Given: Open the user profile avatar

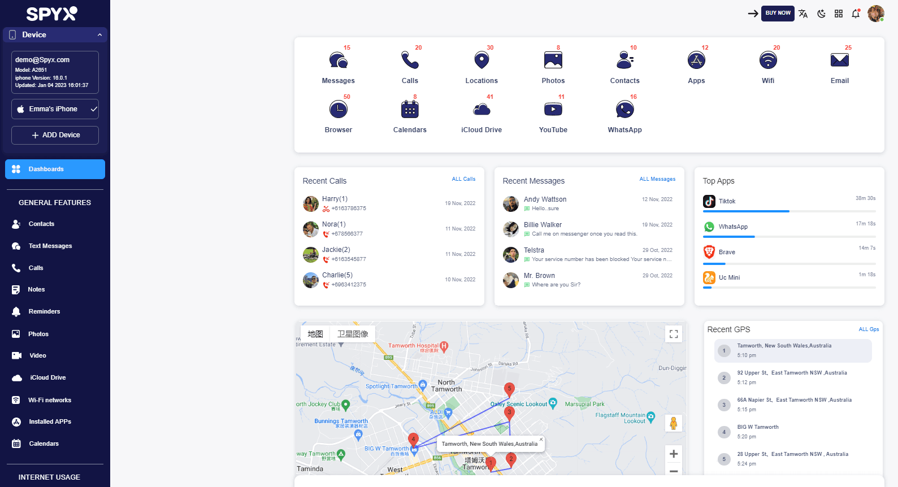Looking at the screenshot, I should (876, 14).
